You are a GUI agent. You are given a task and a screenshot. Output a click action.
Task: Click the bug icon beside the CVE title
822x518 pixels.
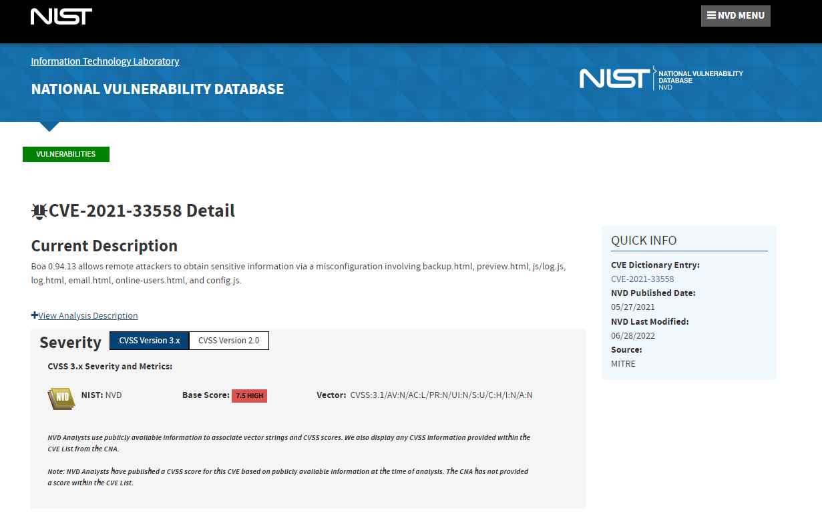pos(39,211)
